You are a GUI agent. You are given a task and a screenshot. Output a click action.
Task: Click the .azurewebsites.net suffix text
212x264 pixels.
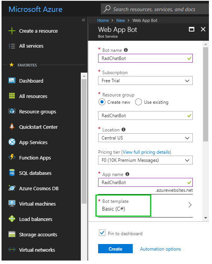tap(174, 190)
